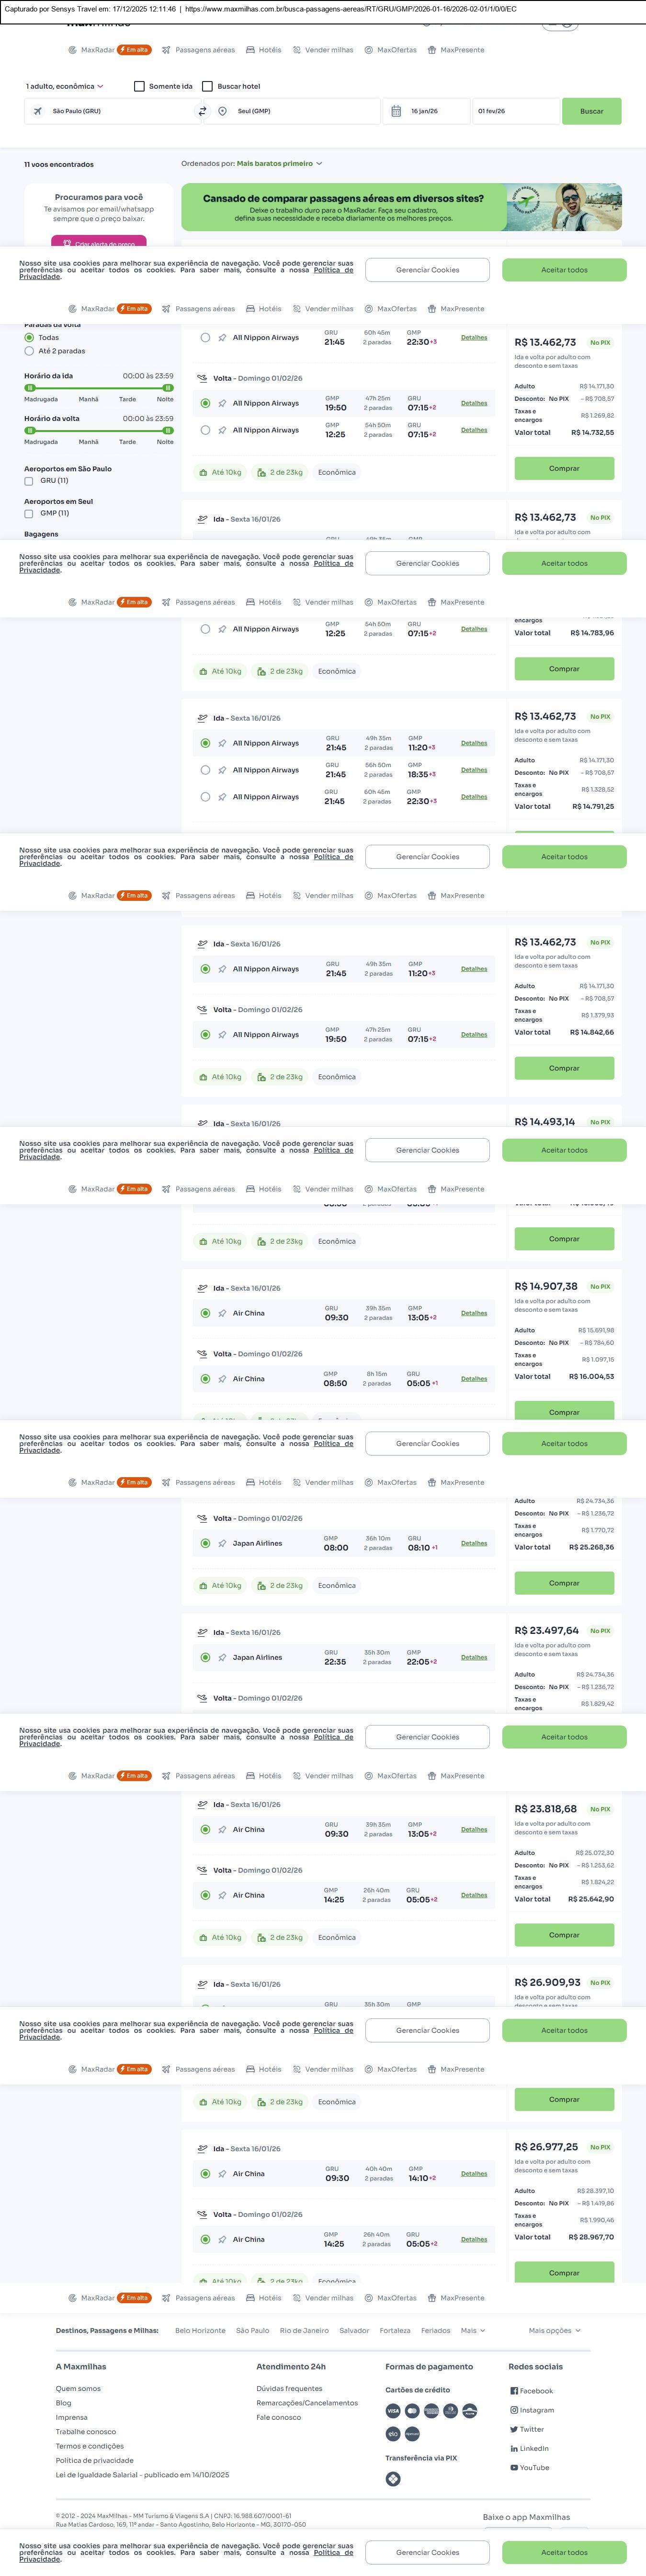Tick the Buscar hotel checkbox
The height and width of the screenshot is (2576, 646).
(208, 86)
